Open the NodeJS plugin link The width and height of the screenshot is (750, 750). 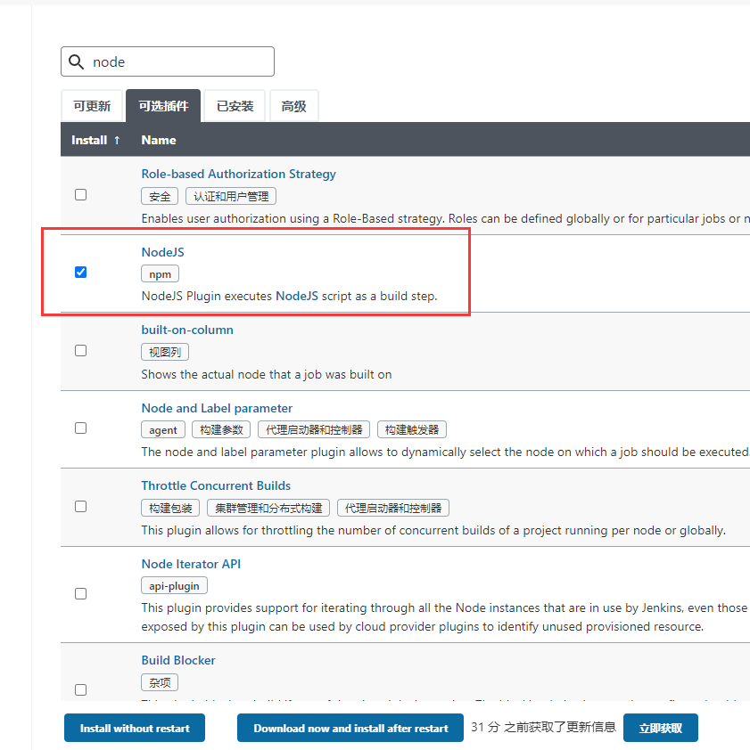[x=162, y=252]
